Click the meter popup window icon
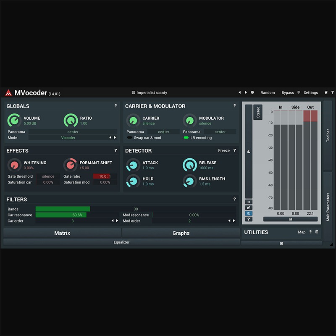This screenshot has width=336, height=336. [249, 207]
